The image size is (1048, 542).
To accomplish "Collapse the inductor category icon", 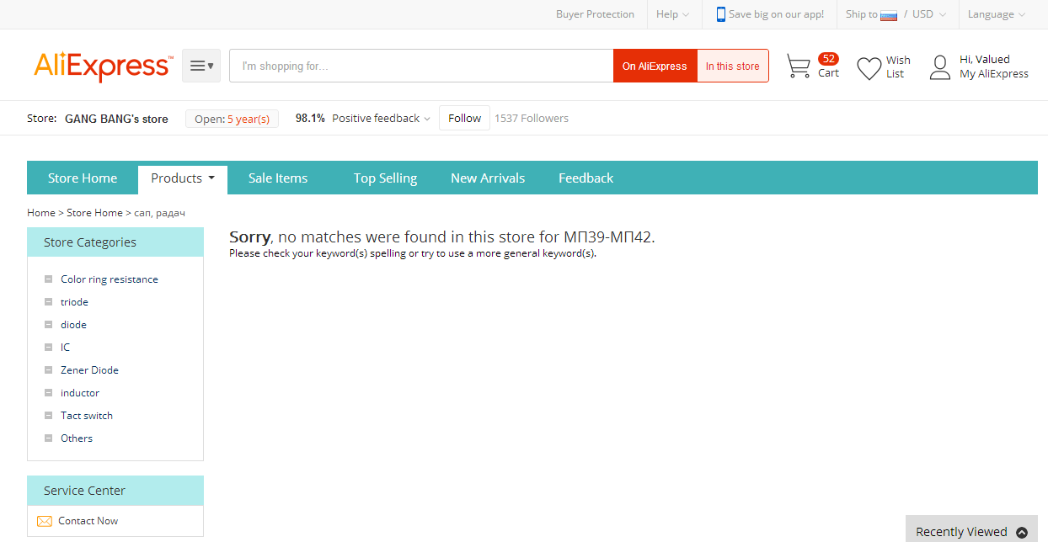I will [x=49, y=393].
